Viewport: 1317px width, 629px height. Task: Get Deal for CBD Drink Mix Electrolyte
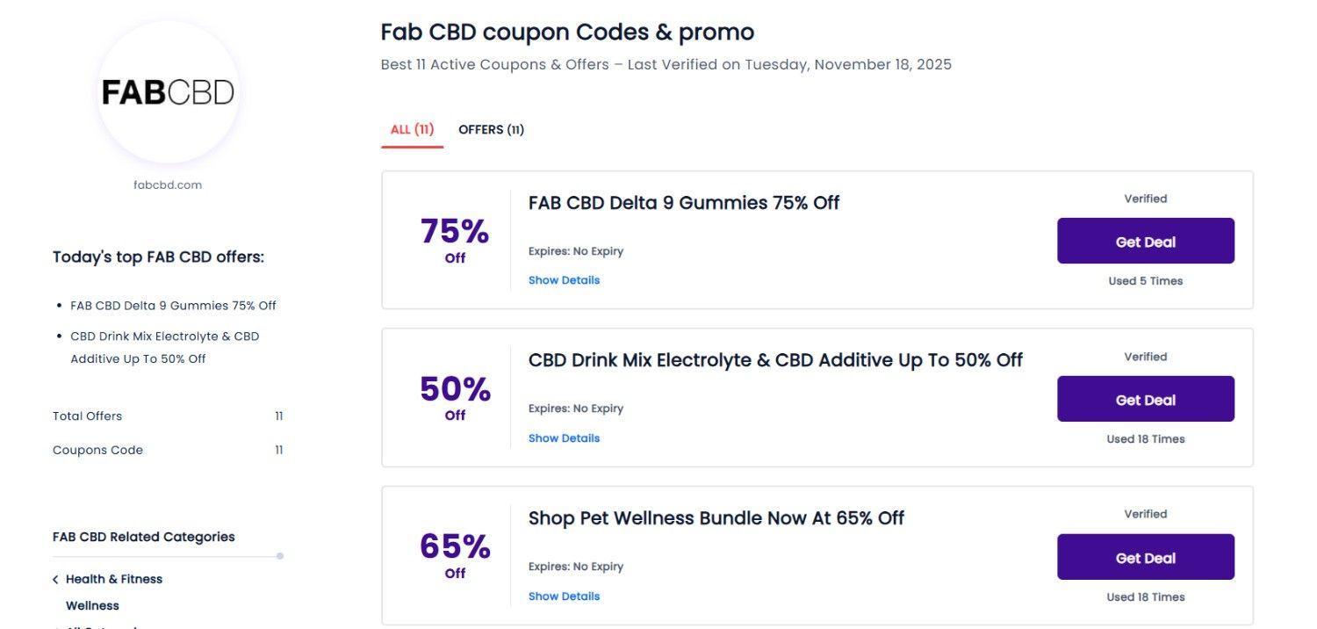click(1145, 400)
